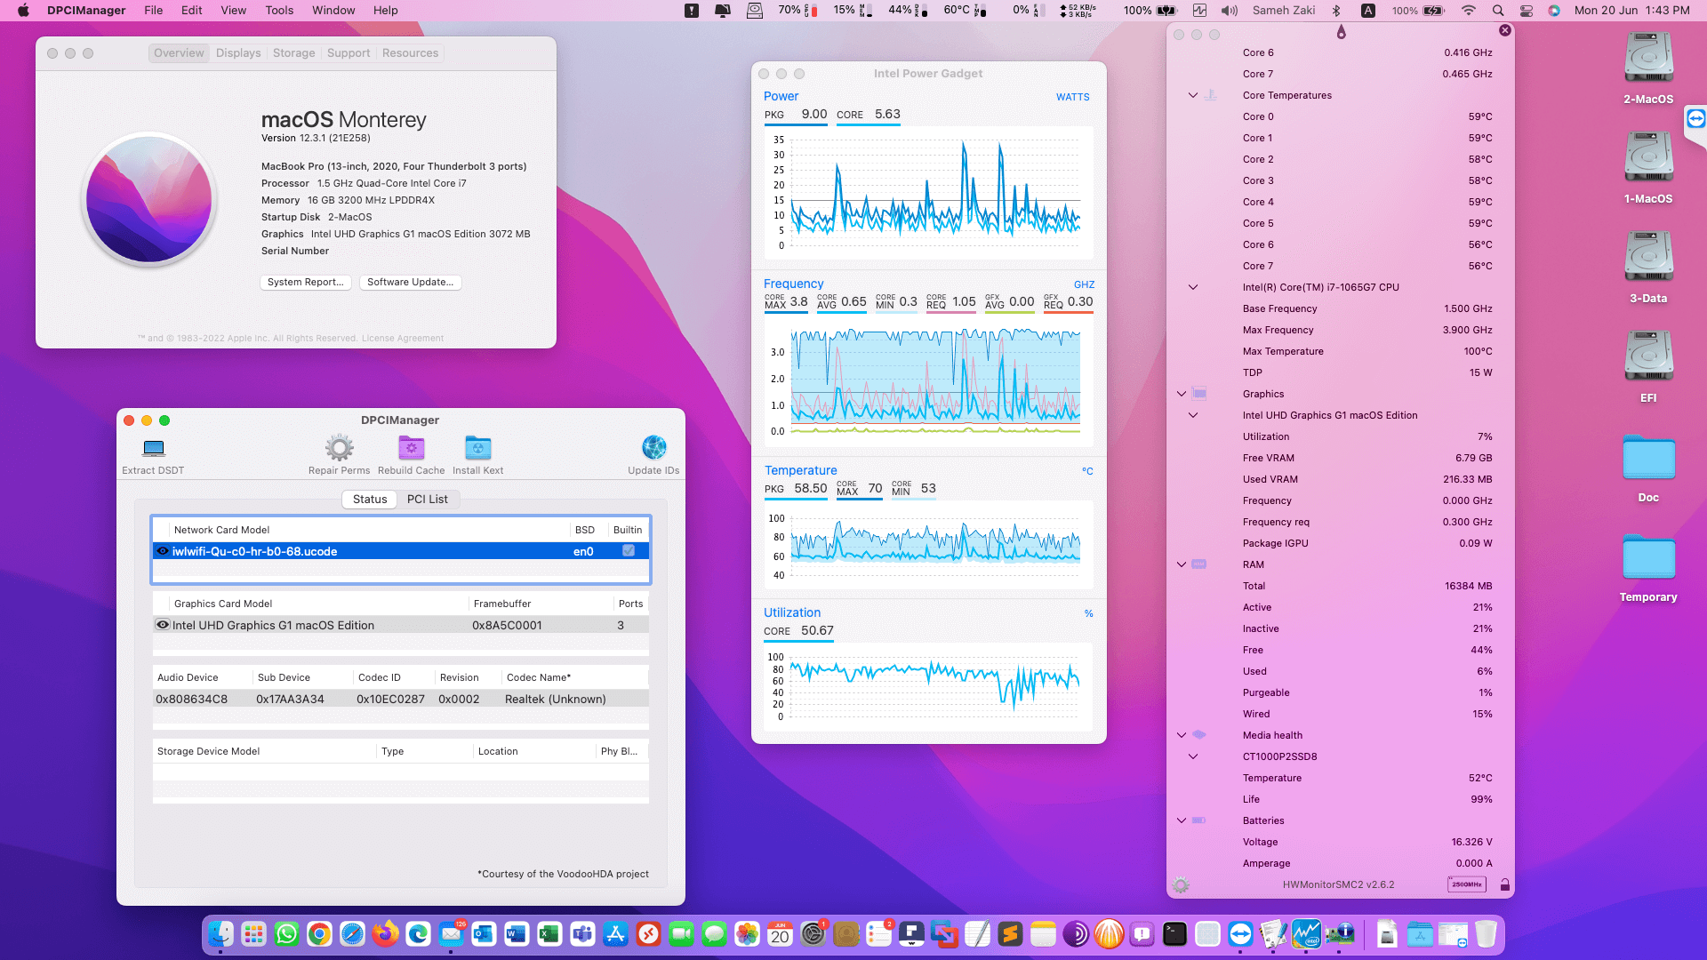Open HWMonitorSMC2 settings gear icon
The height and width of the screenshot is (960, 1707).
pos(1181,884)
